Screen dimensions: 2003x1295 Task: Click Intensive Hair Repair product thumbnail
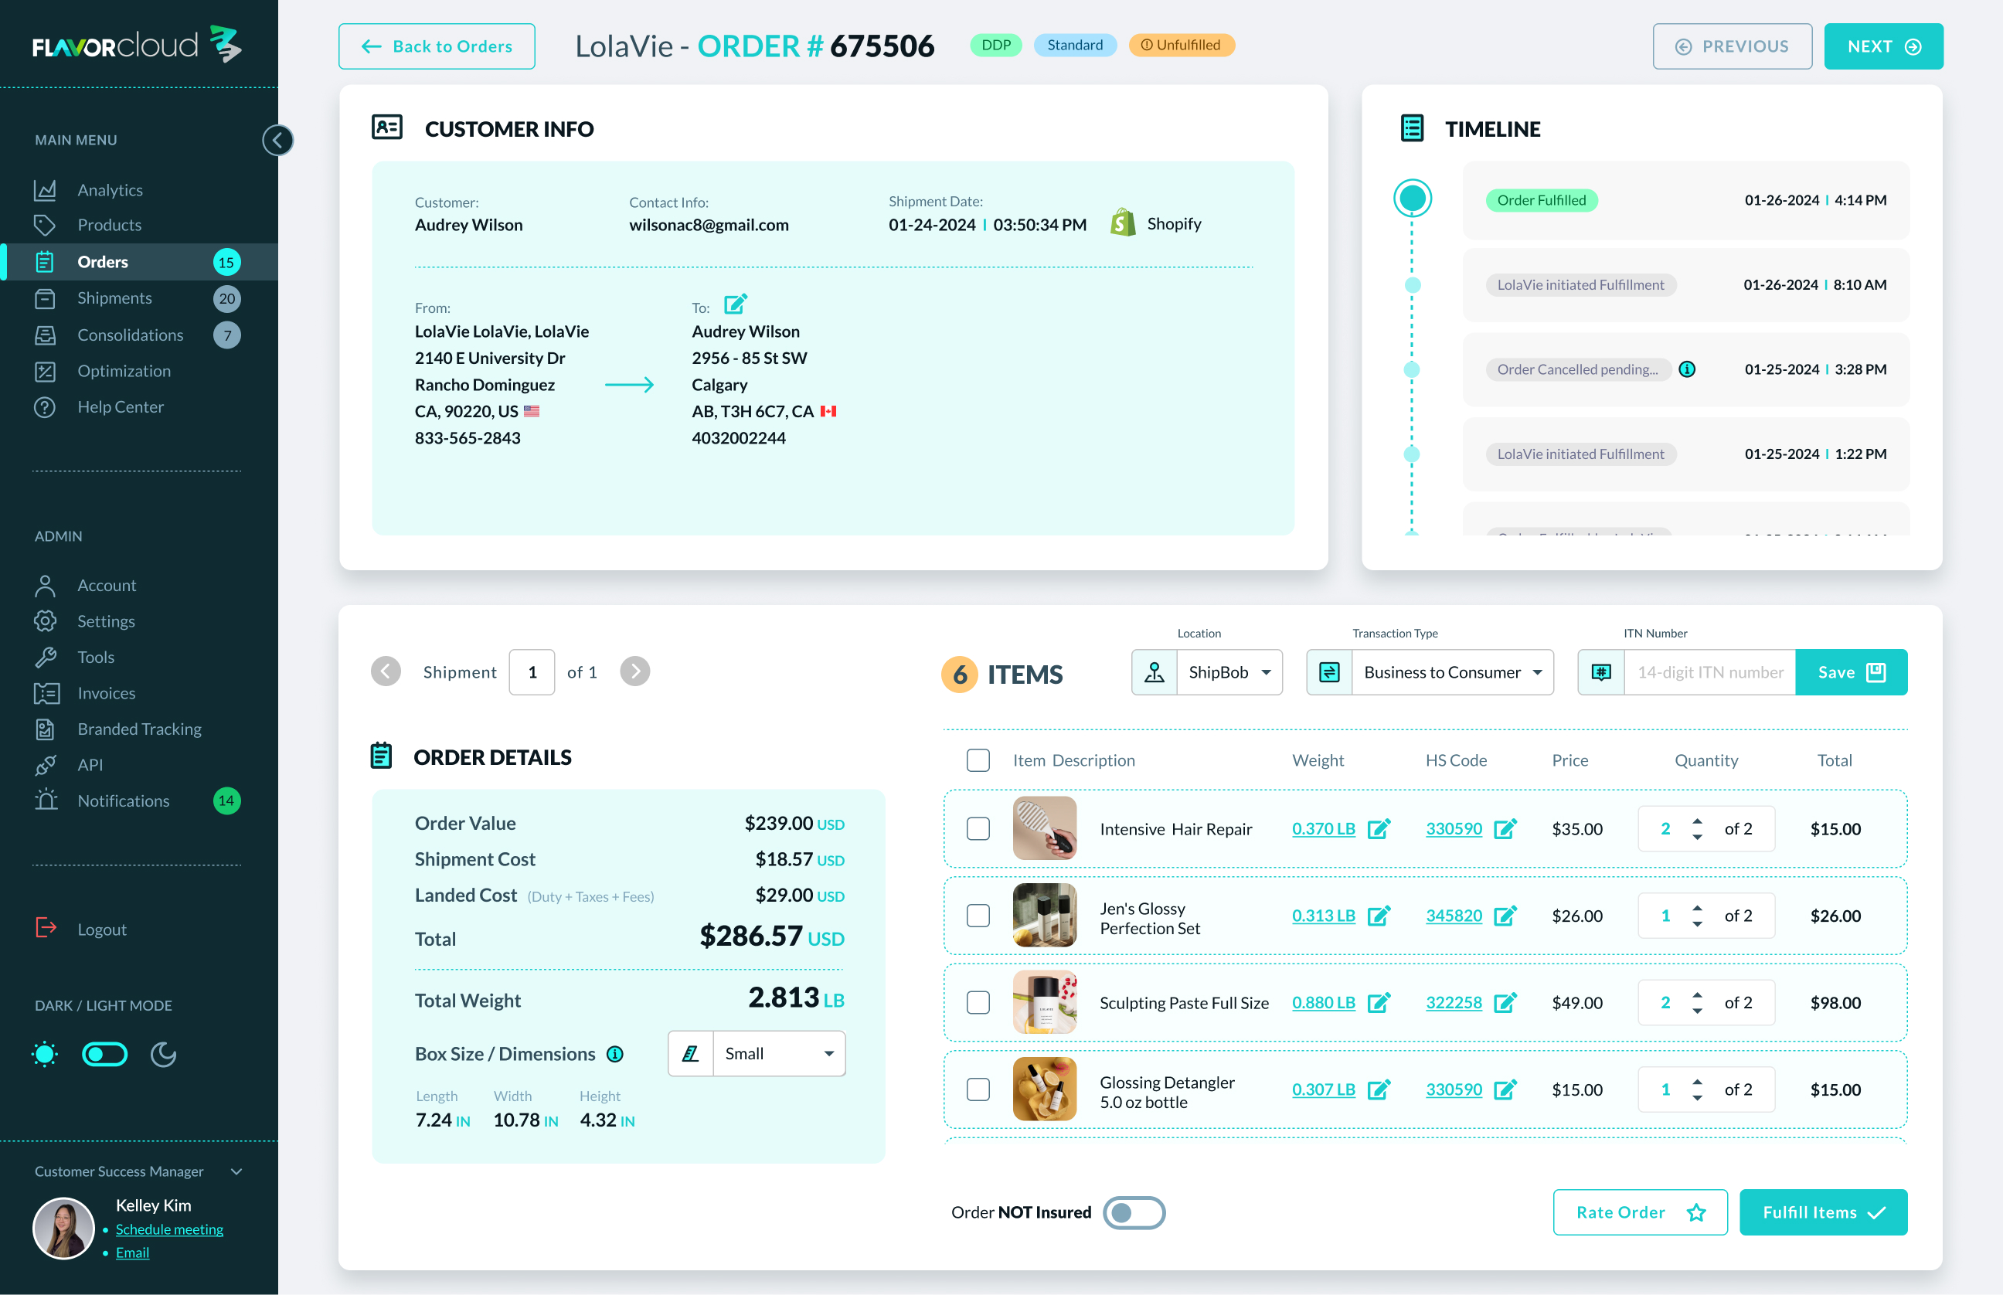(x=1044, y=828)
